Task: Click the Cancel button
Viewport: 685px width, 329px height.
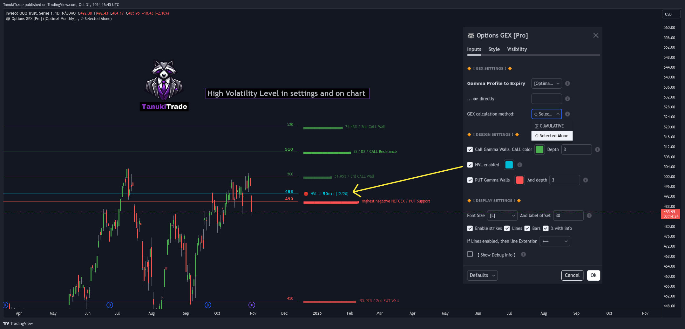Action: coord(572,275)
